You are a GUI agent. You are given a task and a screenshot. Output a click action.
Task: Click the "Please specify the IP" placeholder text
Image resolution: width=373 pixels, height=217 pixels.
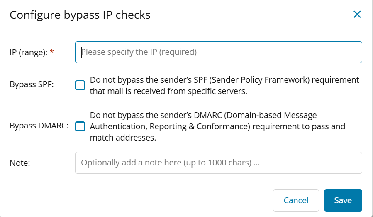(x=139, y=52)
